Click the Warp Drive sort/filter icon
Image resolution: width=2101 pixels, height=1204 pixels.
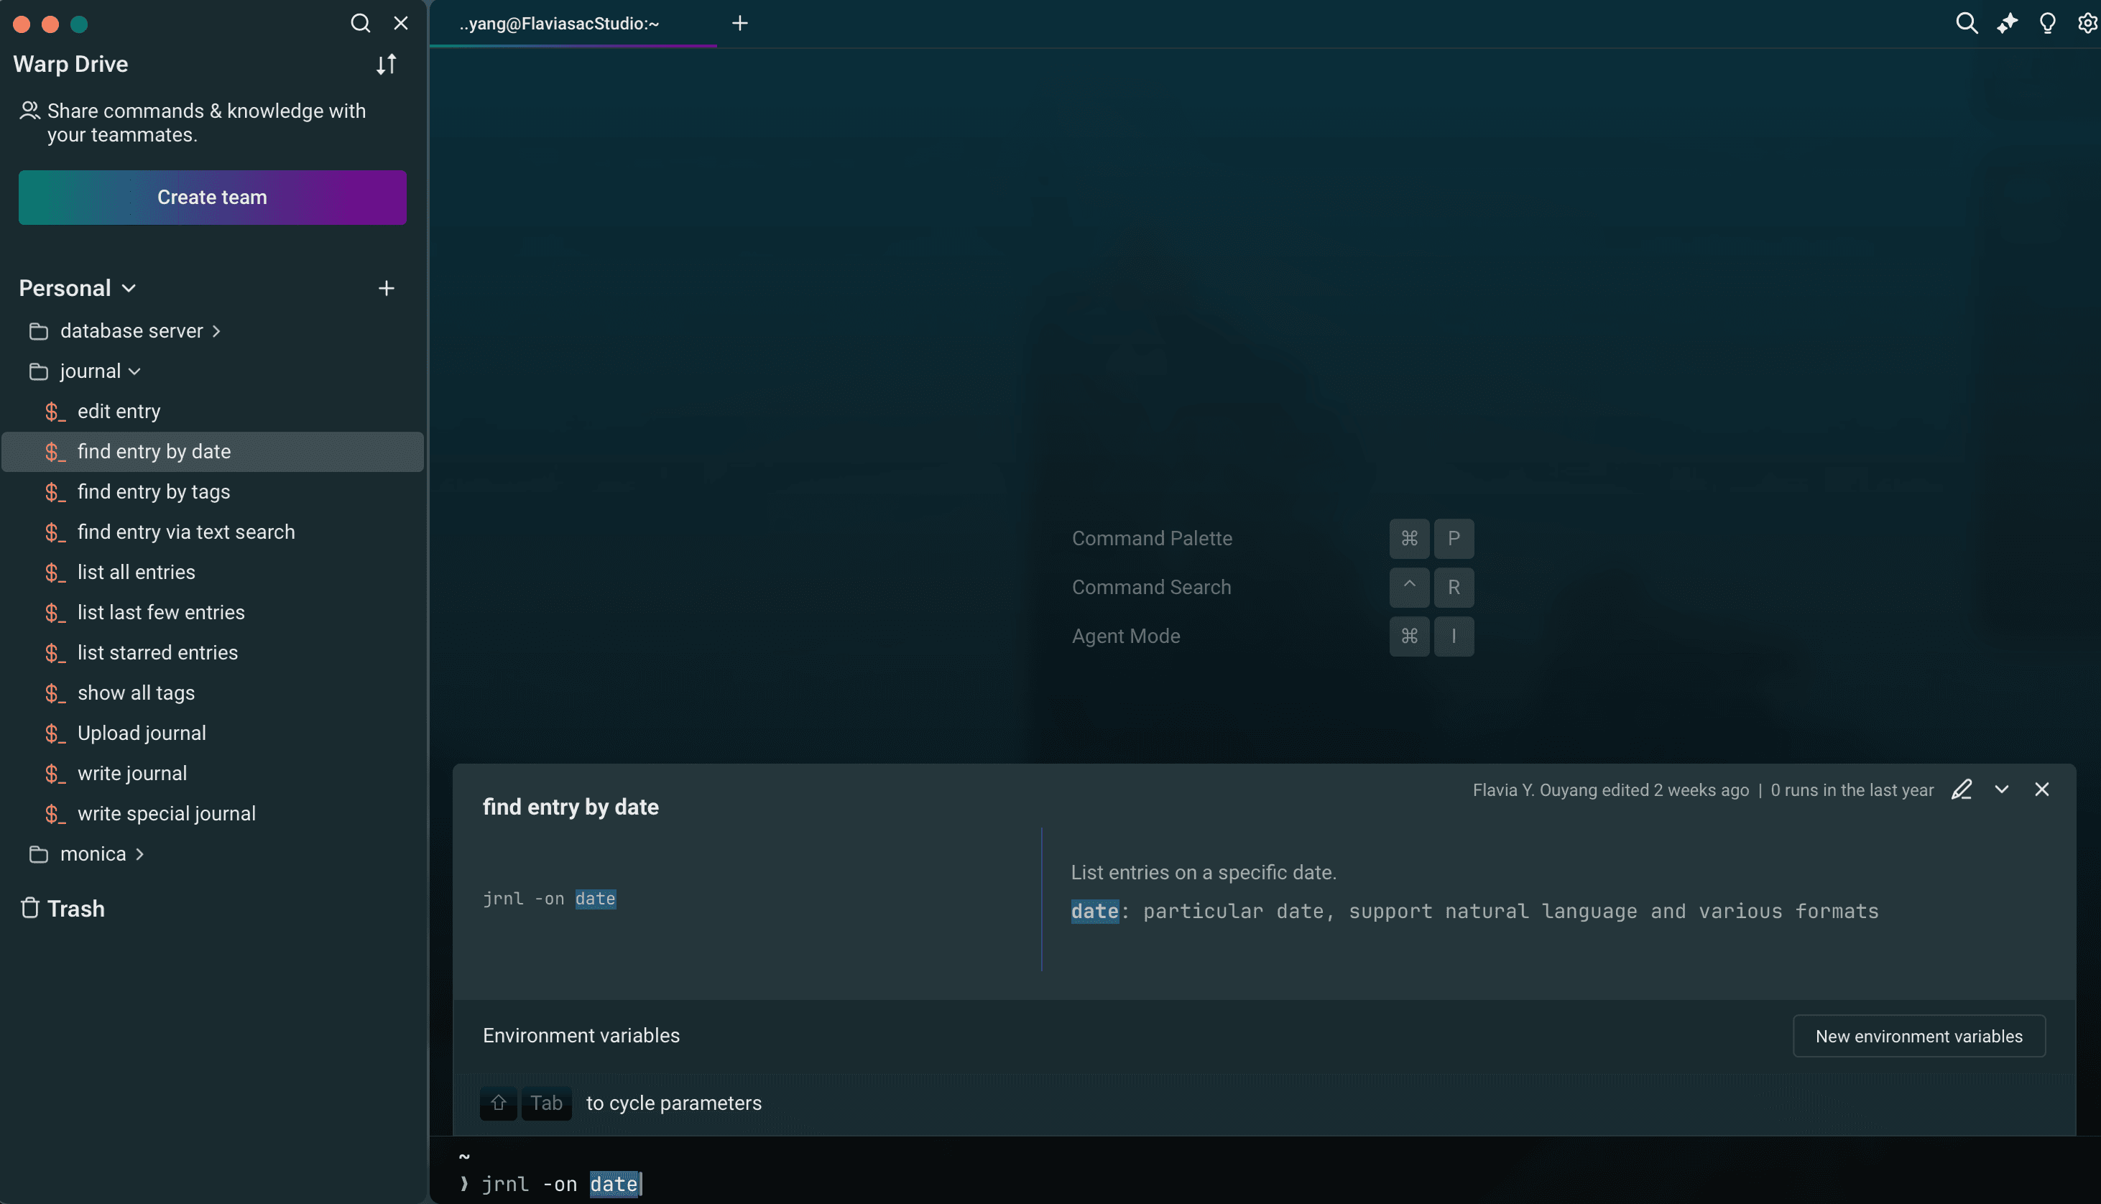(387, 65)
